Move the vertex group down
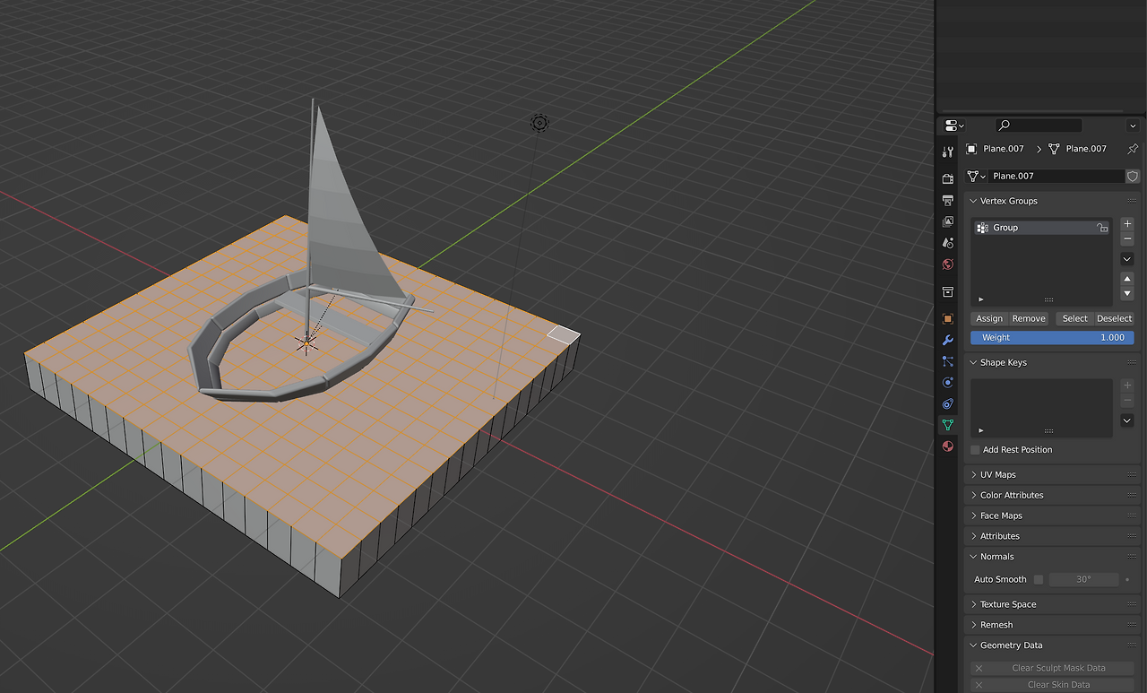This screenshot has height=693, width=1147. tap(1127, 294)
